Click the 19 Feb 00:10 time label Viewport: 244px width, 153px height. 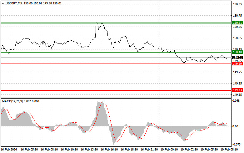pyautogui.click(x=169, y=150)
